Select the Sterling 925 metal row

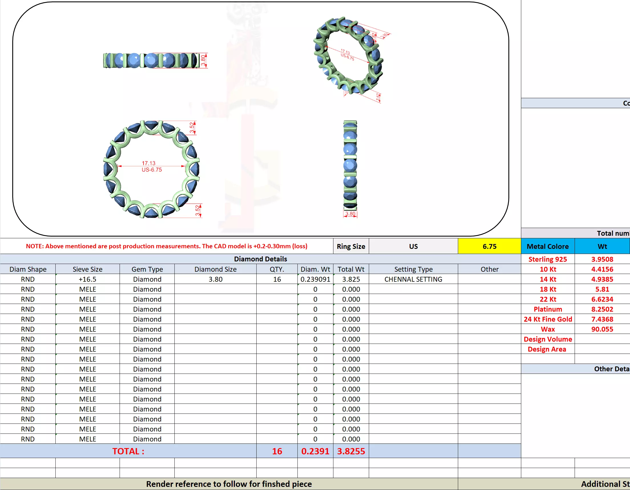548,259
